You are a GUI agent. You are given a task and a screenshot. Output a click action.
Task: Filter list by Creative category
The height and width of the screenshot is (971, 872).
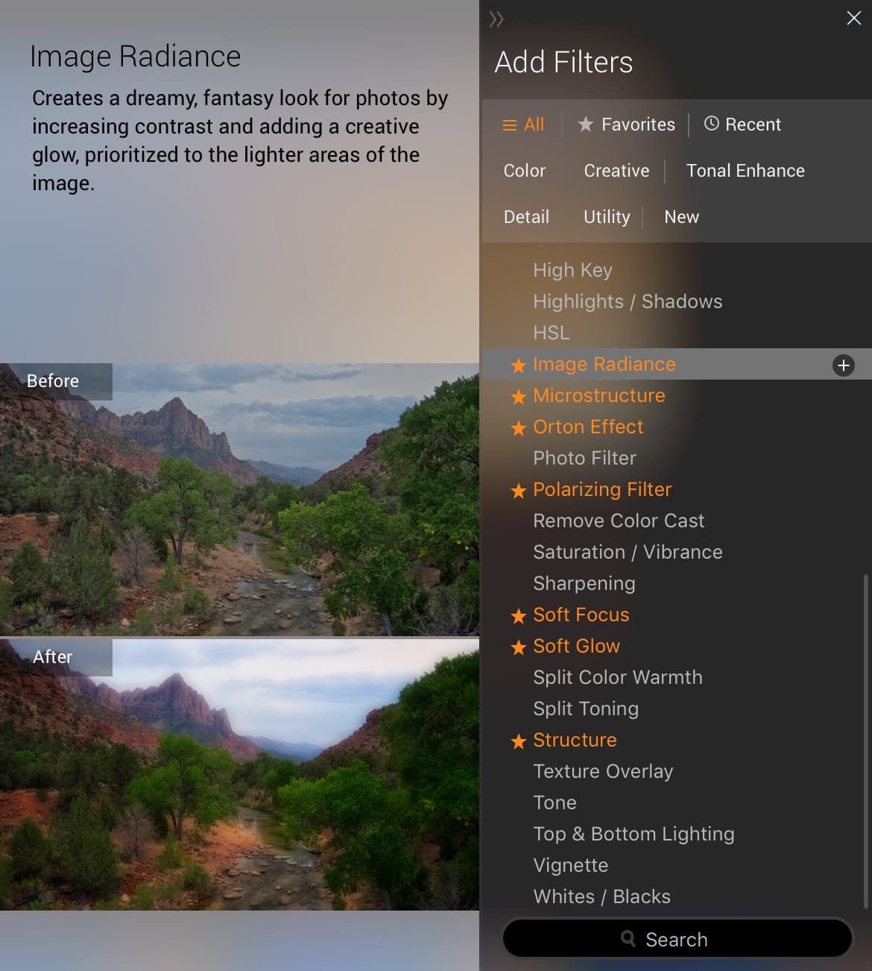point(616,171)
